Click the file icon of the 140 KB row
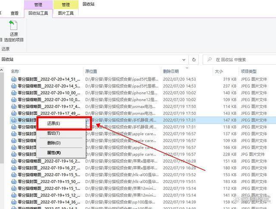Screen dimensions: 276x209 click(x=14, y=93)
